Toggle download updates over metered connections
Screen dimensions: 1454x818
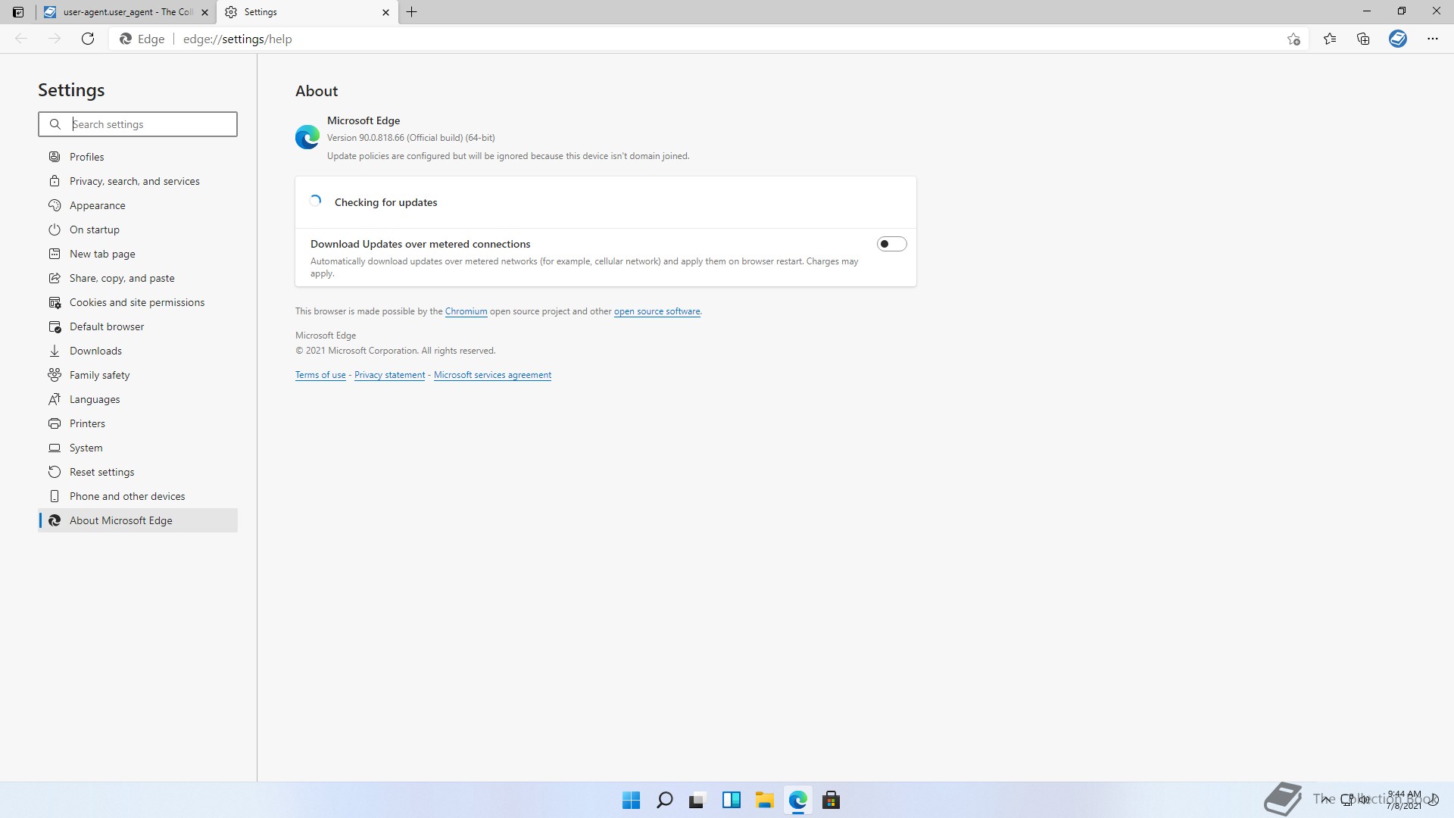[891, 244]
